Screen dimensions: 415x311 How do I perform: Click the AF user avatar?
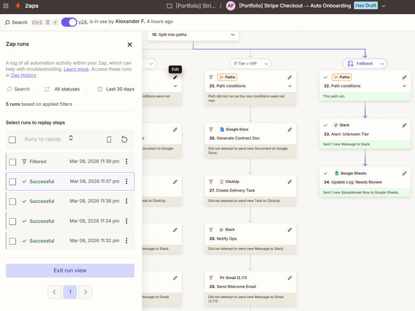[x=231, y=6]
